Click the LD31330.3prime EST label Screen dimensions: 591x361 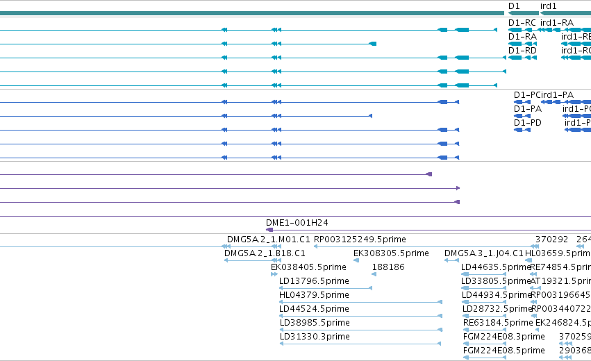coord(315,337)
